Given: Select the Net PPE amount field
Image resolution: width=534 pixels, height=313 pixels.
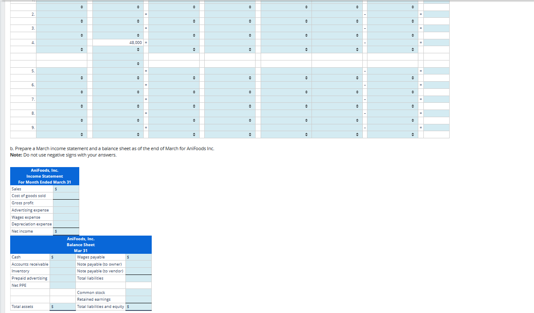Looking at the screenshot, I should point(62,286).
